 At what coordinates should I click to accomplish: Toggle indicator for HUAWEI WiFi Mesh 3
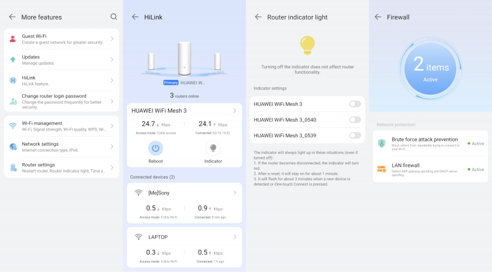[355, 104]
